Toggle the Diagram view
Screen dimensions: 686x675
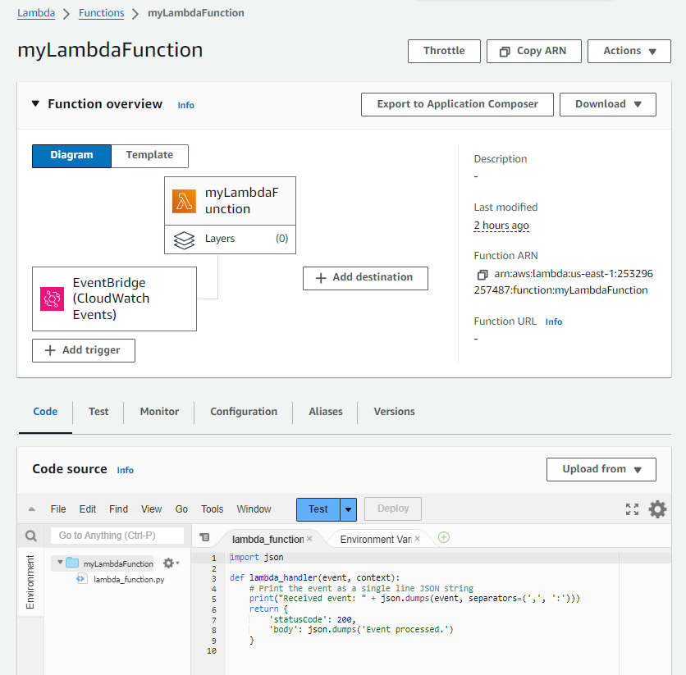tap(71, 156)
